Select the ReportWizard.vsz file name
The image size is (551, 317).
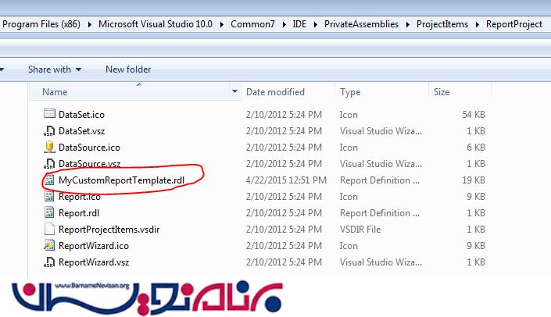click(89, 262)
